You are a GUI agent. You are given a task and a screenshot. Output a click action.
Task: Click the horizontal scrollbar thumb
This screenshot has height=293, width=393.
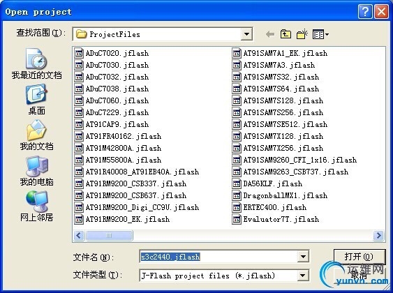(x=109, y=235)
